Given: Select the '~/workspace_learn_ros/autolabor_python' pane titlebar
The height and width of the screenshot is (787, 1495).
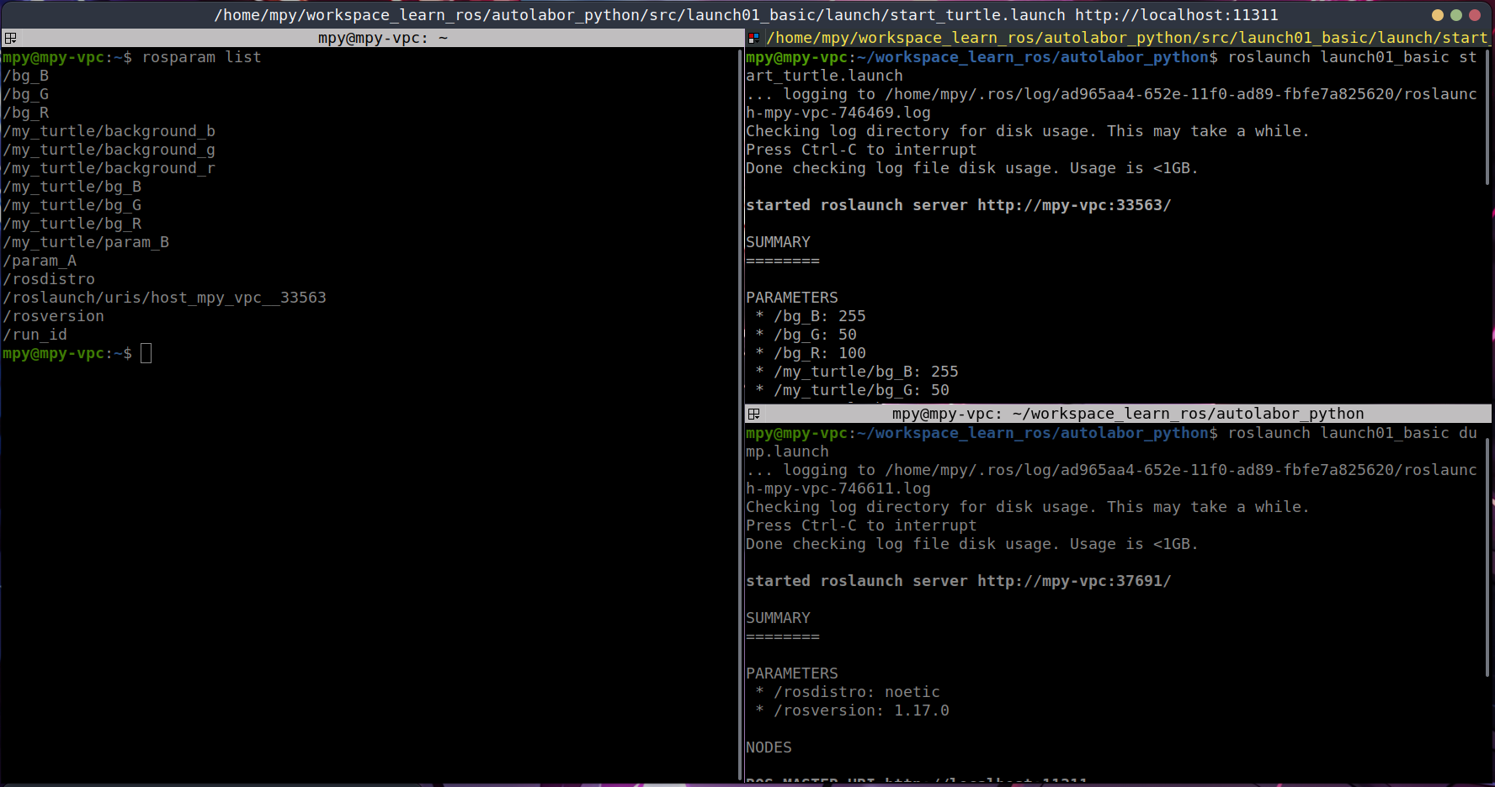Looking at the screenshot, I should [x=1126, y=414].
